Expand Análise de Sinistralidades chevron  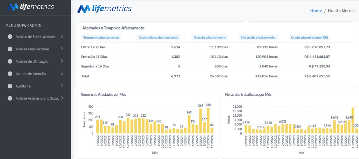coord(62,36)
